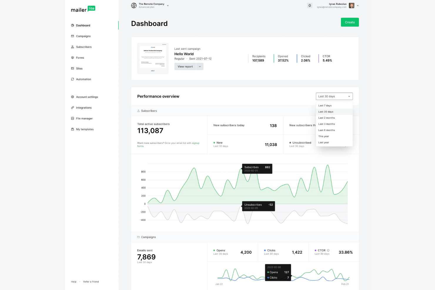Open the Forms section
Image resolution: width=435 pixels, height=290 pixels.
pos(80,58)
